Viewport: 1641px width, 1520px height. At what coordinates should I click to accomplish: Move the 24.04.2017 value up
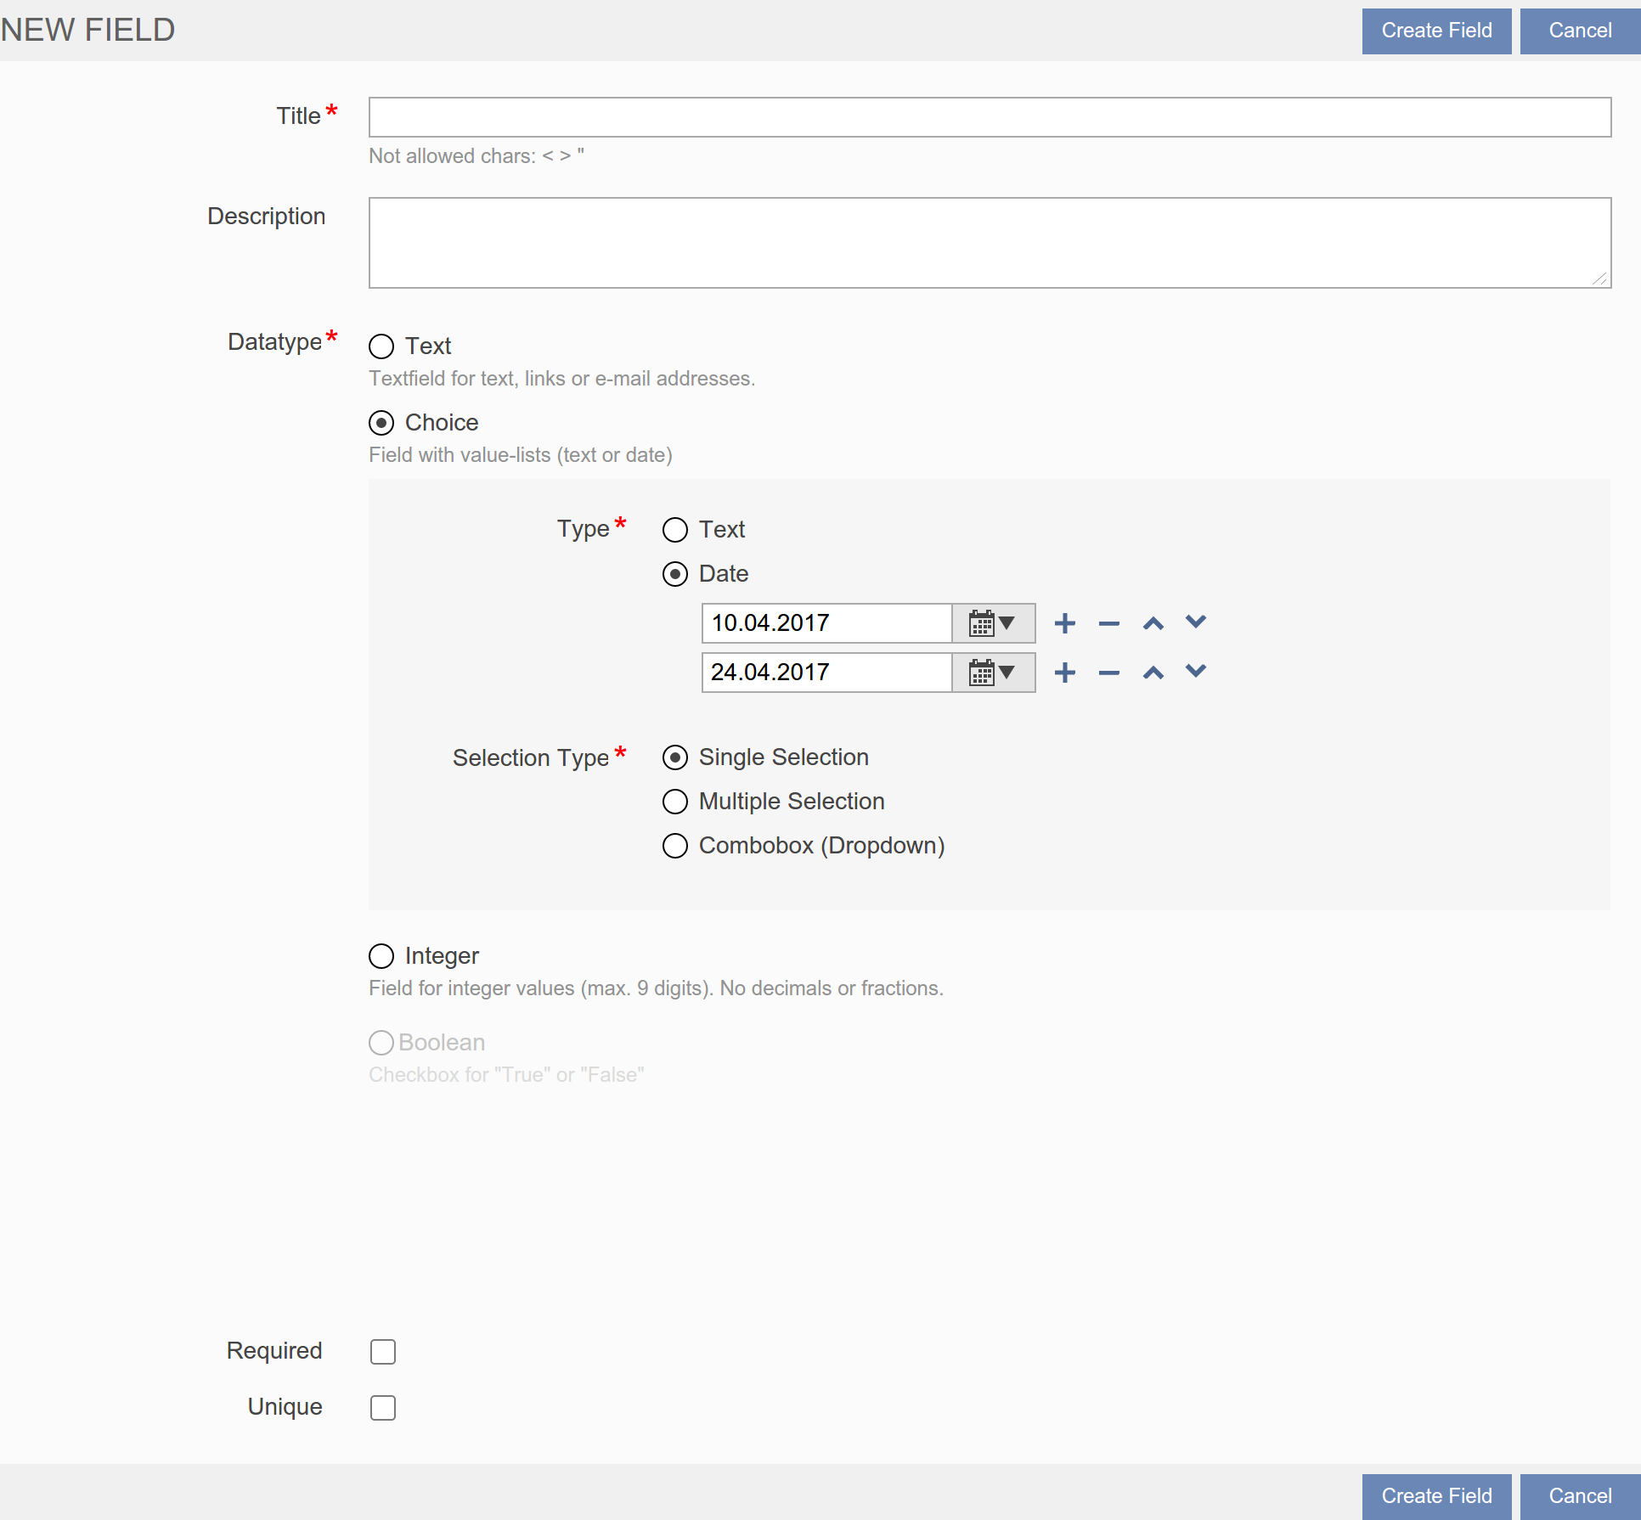[1153, 673]
